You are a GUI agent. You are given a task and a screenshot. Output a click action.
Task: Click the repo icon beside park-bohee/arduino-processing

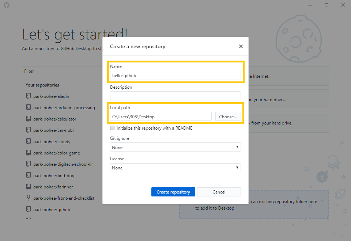[29, 107]
